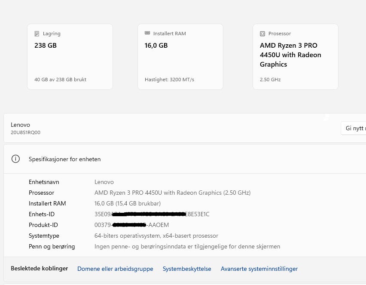Click the Installert RAM memory icon

tap(147, 33)
